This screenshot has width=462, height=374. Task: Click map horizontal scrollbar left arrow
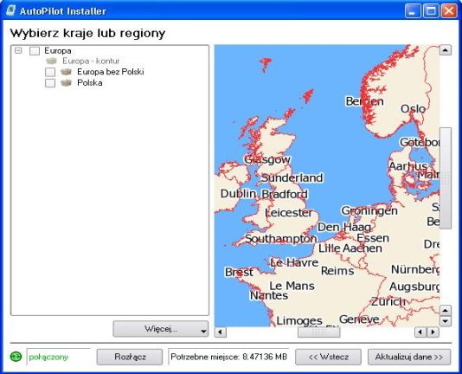pos(220,332)
